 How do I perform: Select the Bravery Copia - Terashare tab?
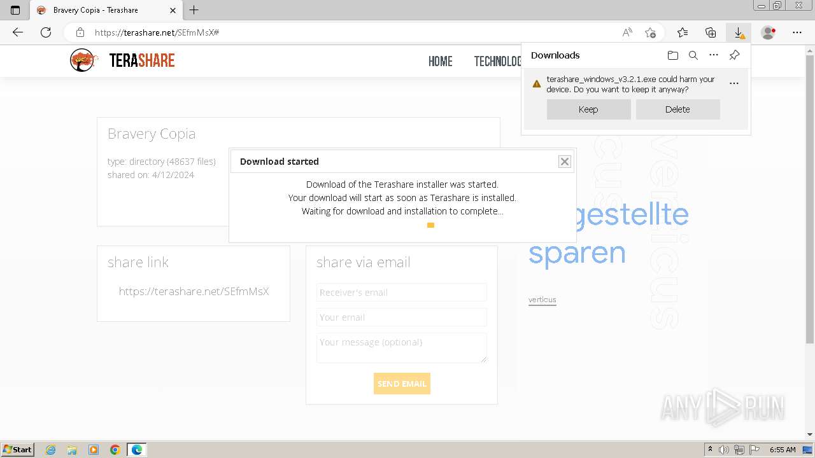coord(105,10)
